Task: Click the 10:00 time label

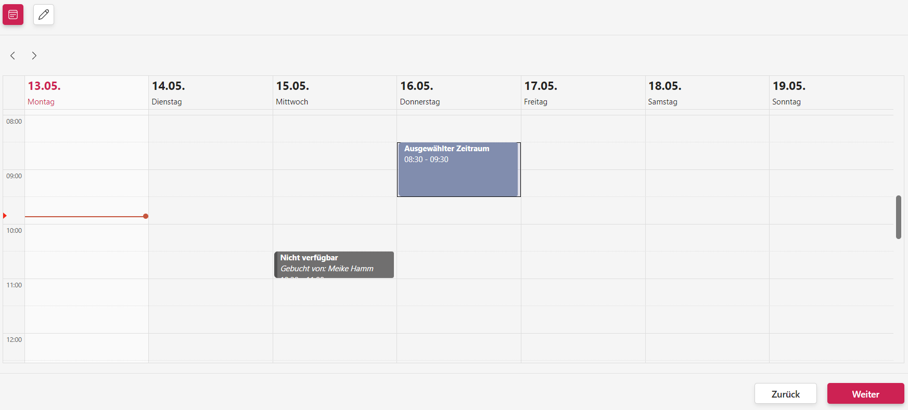Action: tap(14, 231)
